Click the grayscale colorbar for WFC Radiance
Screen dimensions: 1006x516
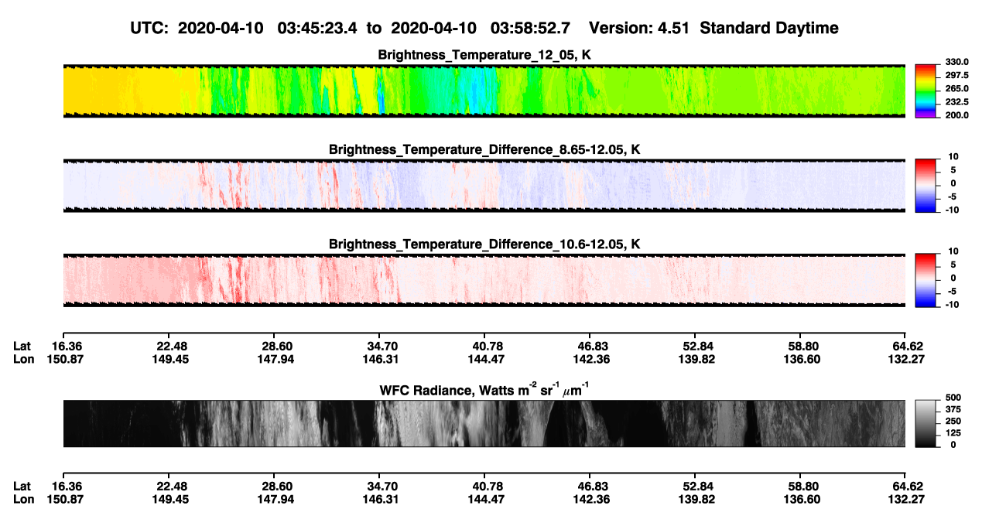(926, 422)
